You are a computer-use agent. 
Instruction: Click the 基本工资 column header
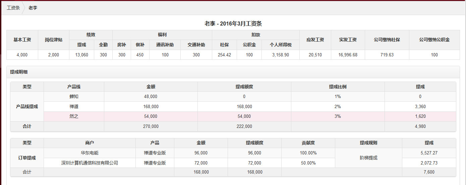(x=22, y=40)
